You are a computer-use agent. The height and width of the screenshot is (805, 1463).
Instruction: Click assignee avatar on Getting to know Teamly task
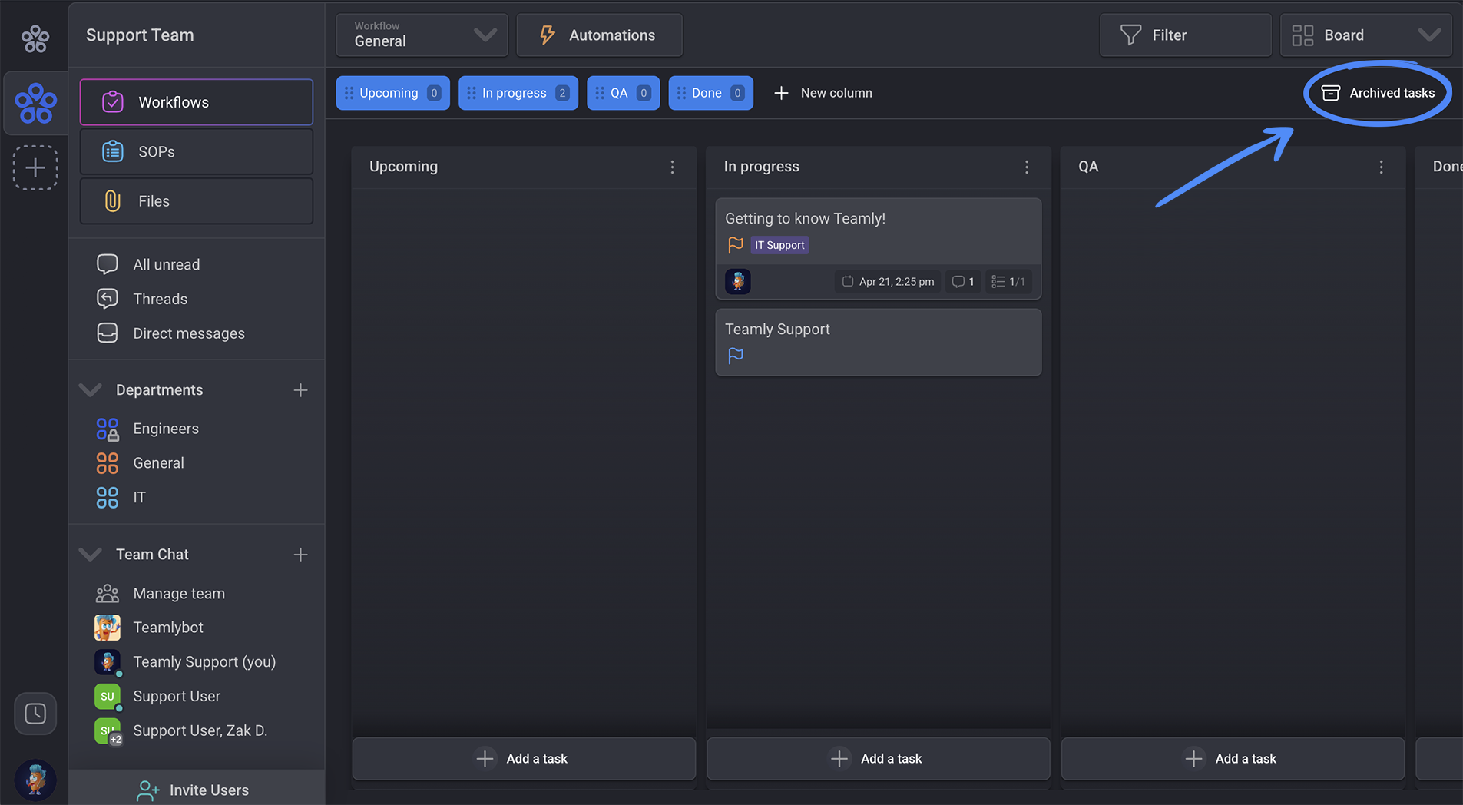click(x=737, y=281)
